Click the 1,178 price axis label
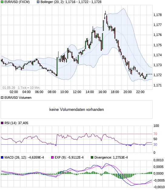 [158, 15]
